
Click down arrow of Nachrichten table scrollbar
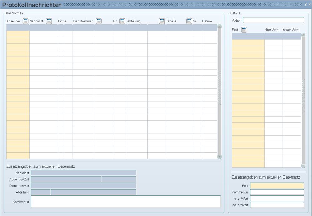pyautogui.click(x=219, y=157)
